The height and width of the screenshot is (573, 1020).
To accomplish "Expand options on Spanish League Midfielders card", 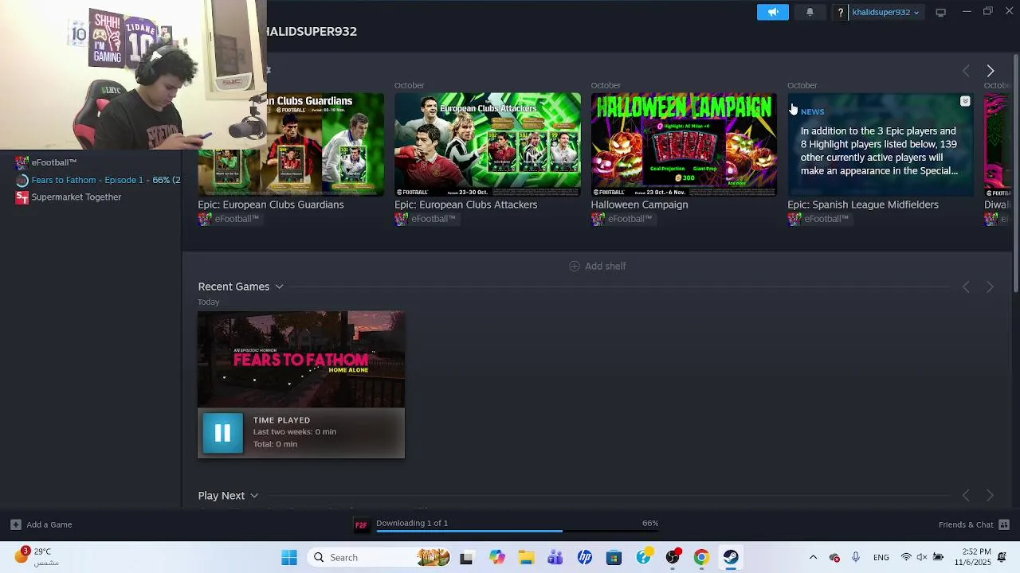I will point(965,101).
